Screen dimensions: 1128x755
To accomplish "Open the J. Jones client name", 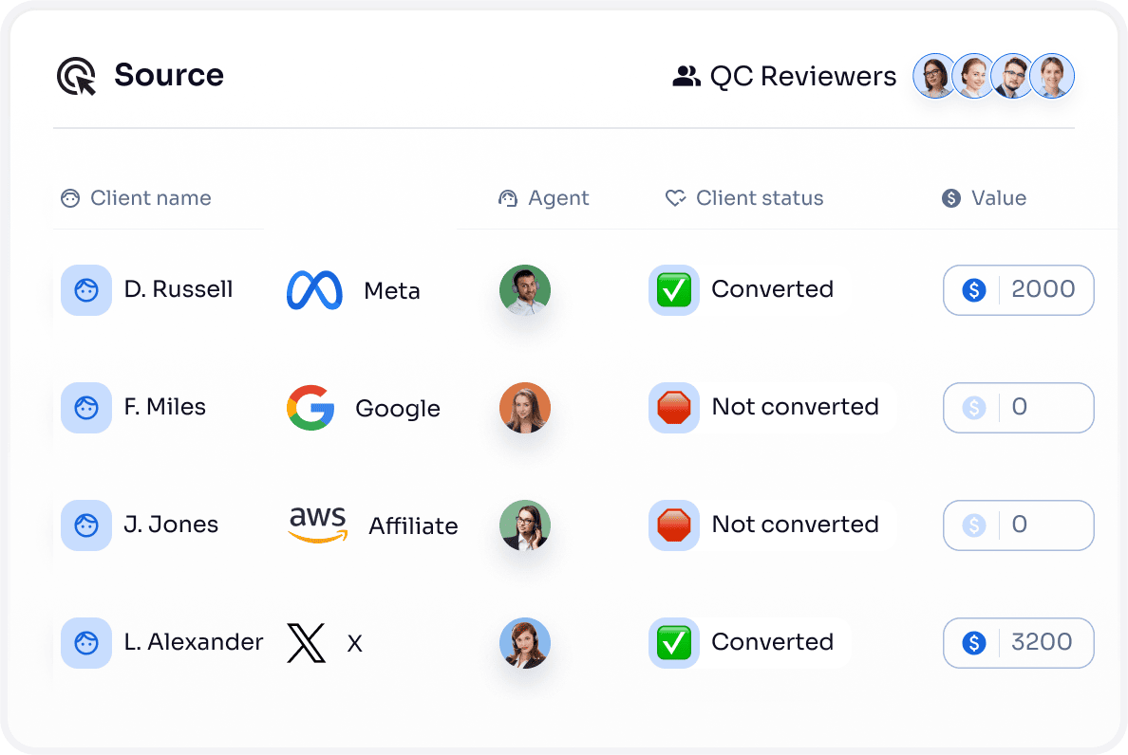I will (171, 525).
